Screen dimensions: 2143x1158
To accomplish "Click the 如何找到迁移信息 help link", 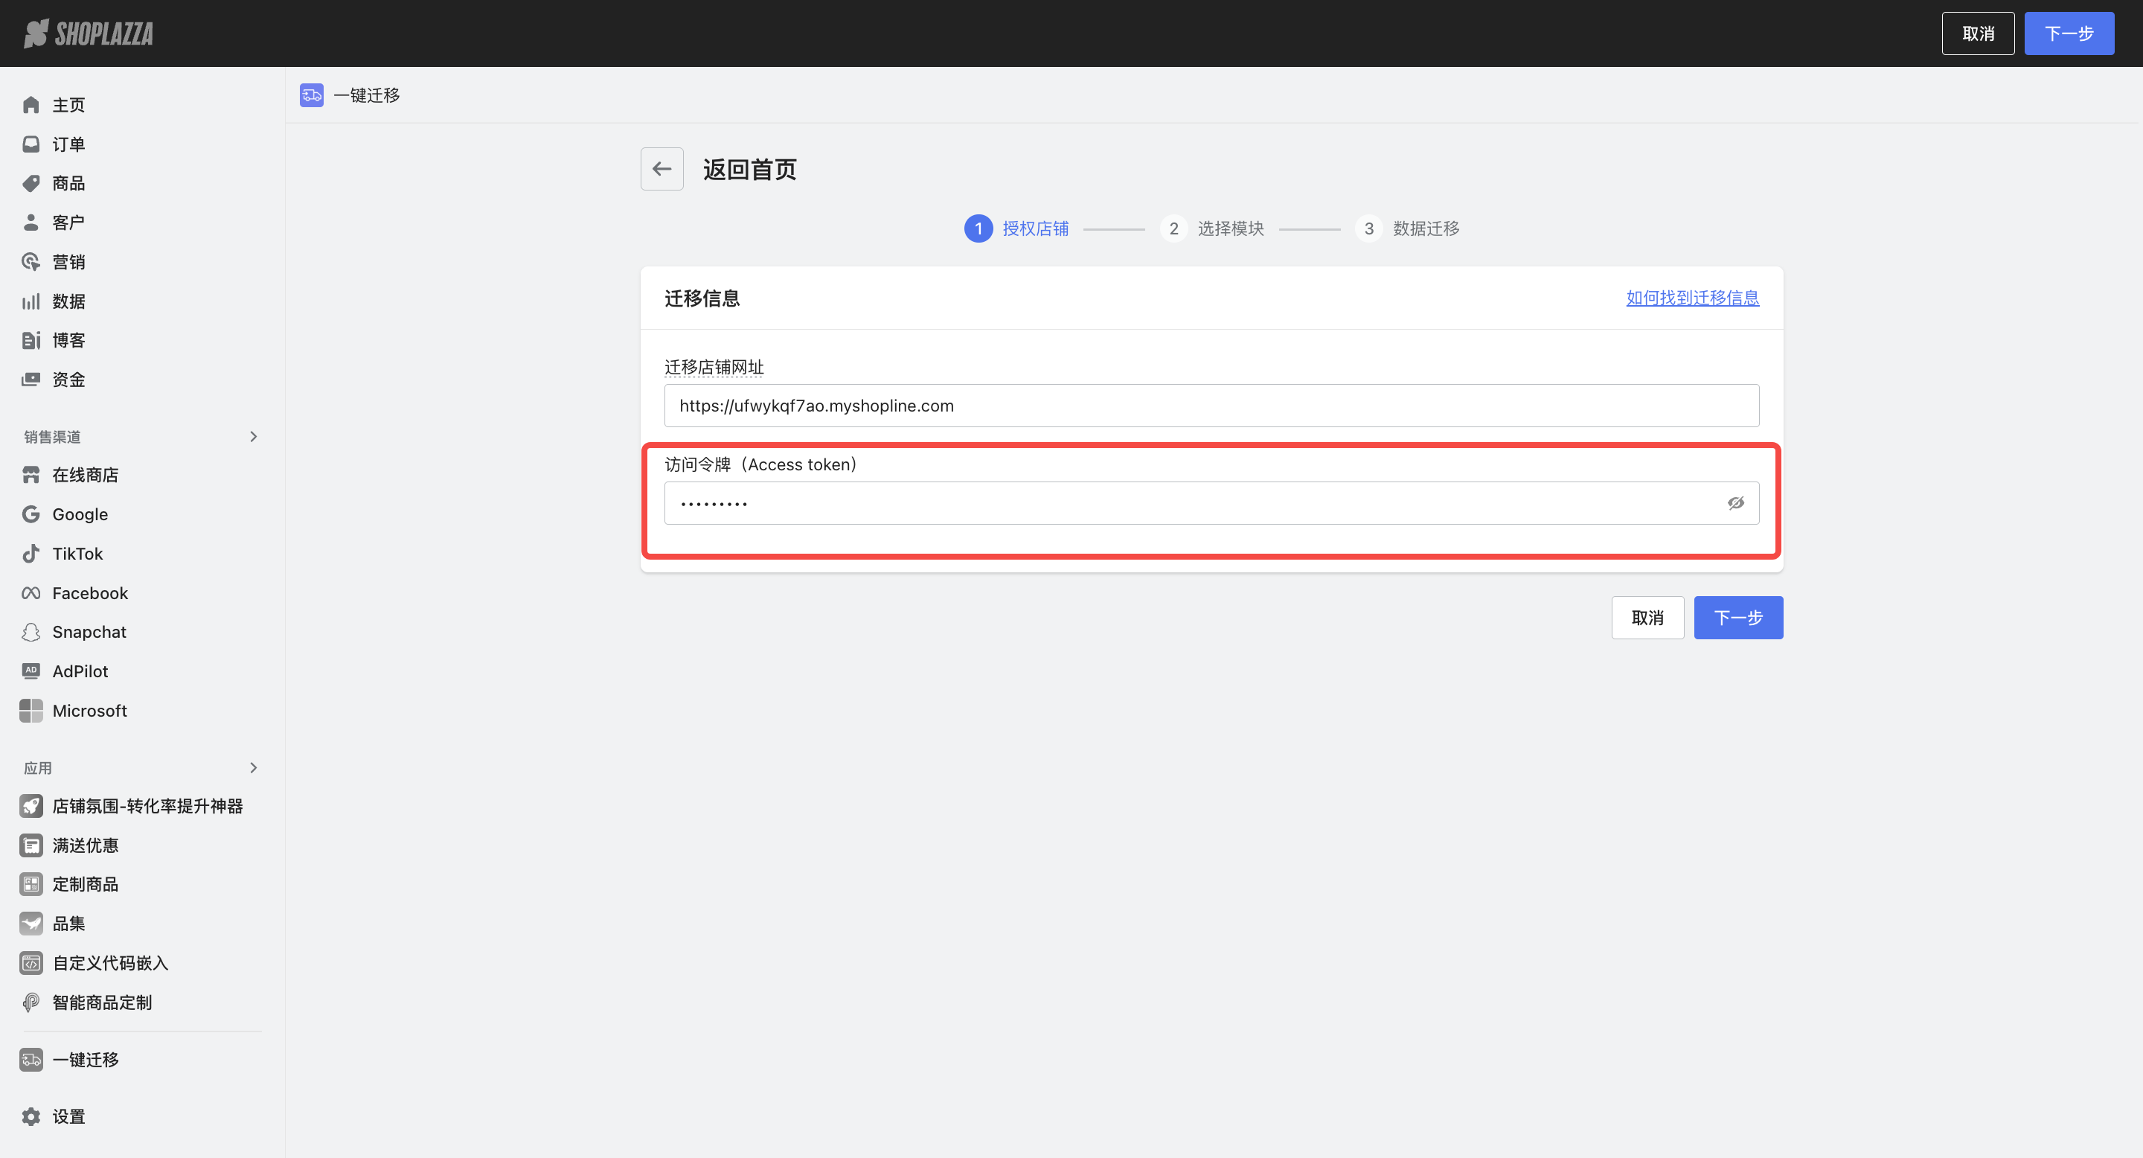I will (1692, 298).
